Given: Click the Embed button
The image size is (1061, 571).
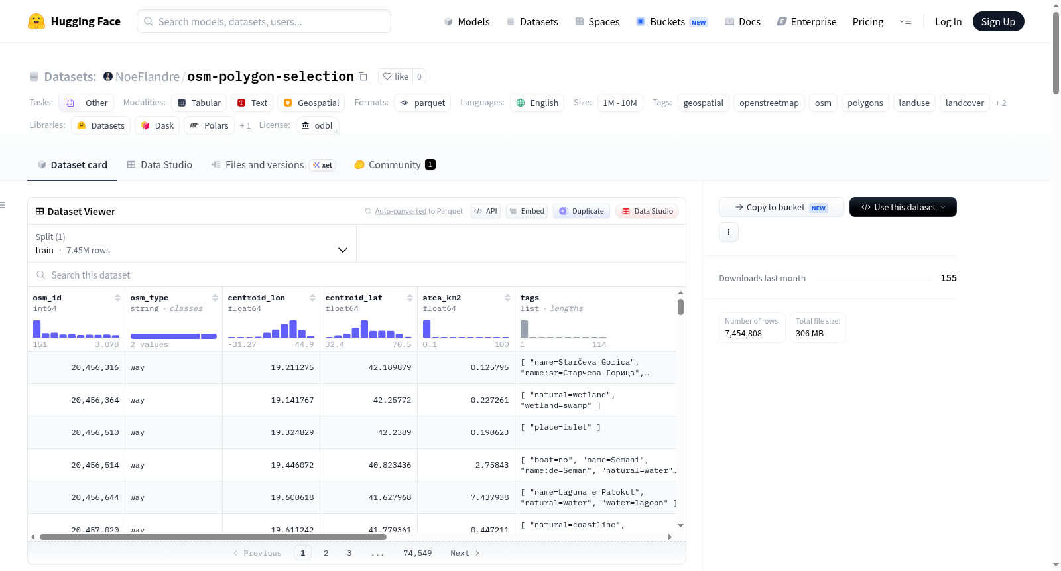Looking at the screenshot, I should click(527, 211).
